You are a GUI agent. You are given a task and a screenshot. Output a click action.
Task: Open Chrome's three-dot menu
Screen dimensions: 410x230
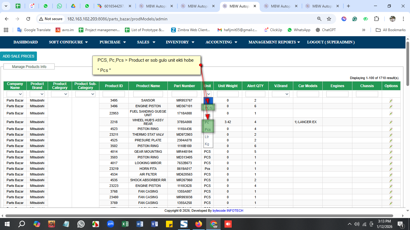point(403,19)
